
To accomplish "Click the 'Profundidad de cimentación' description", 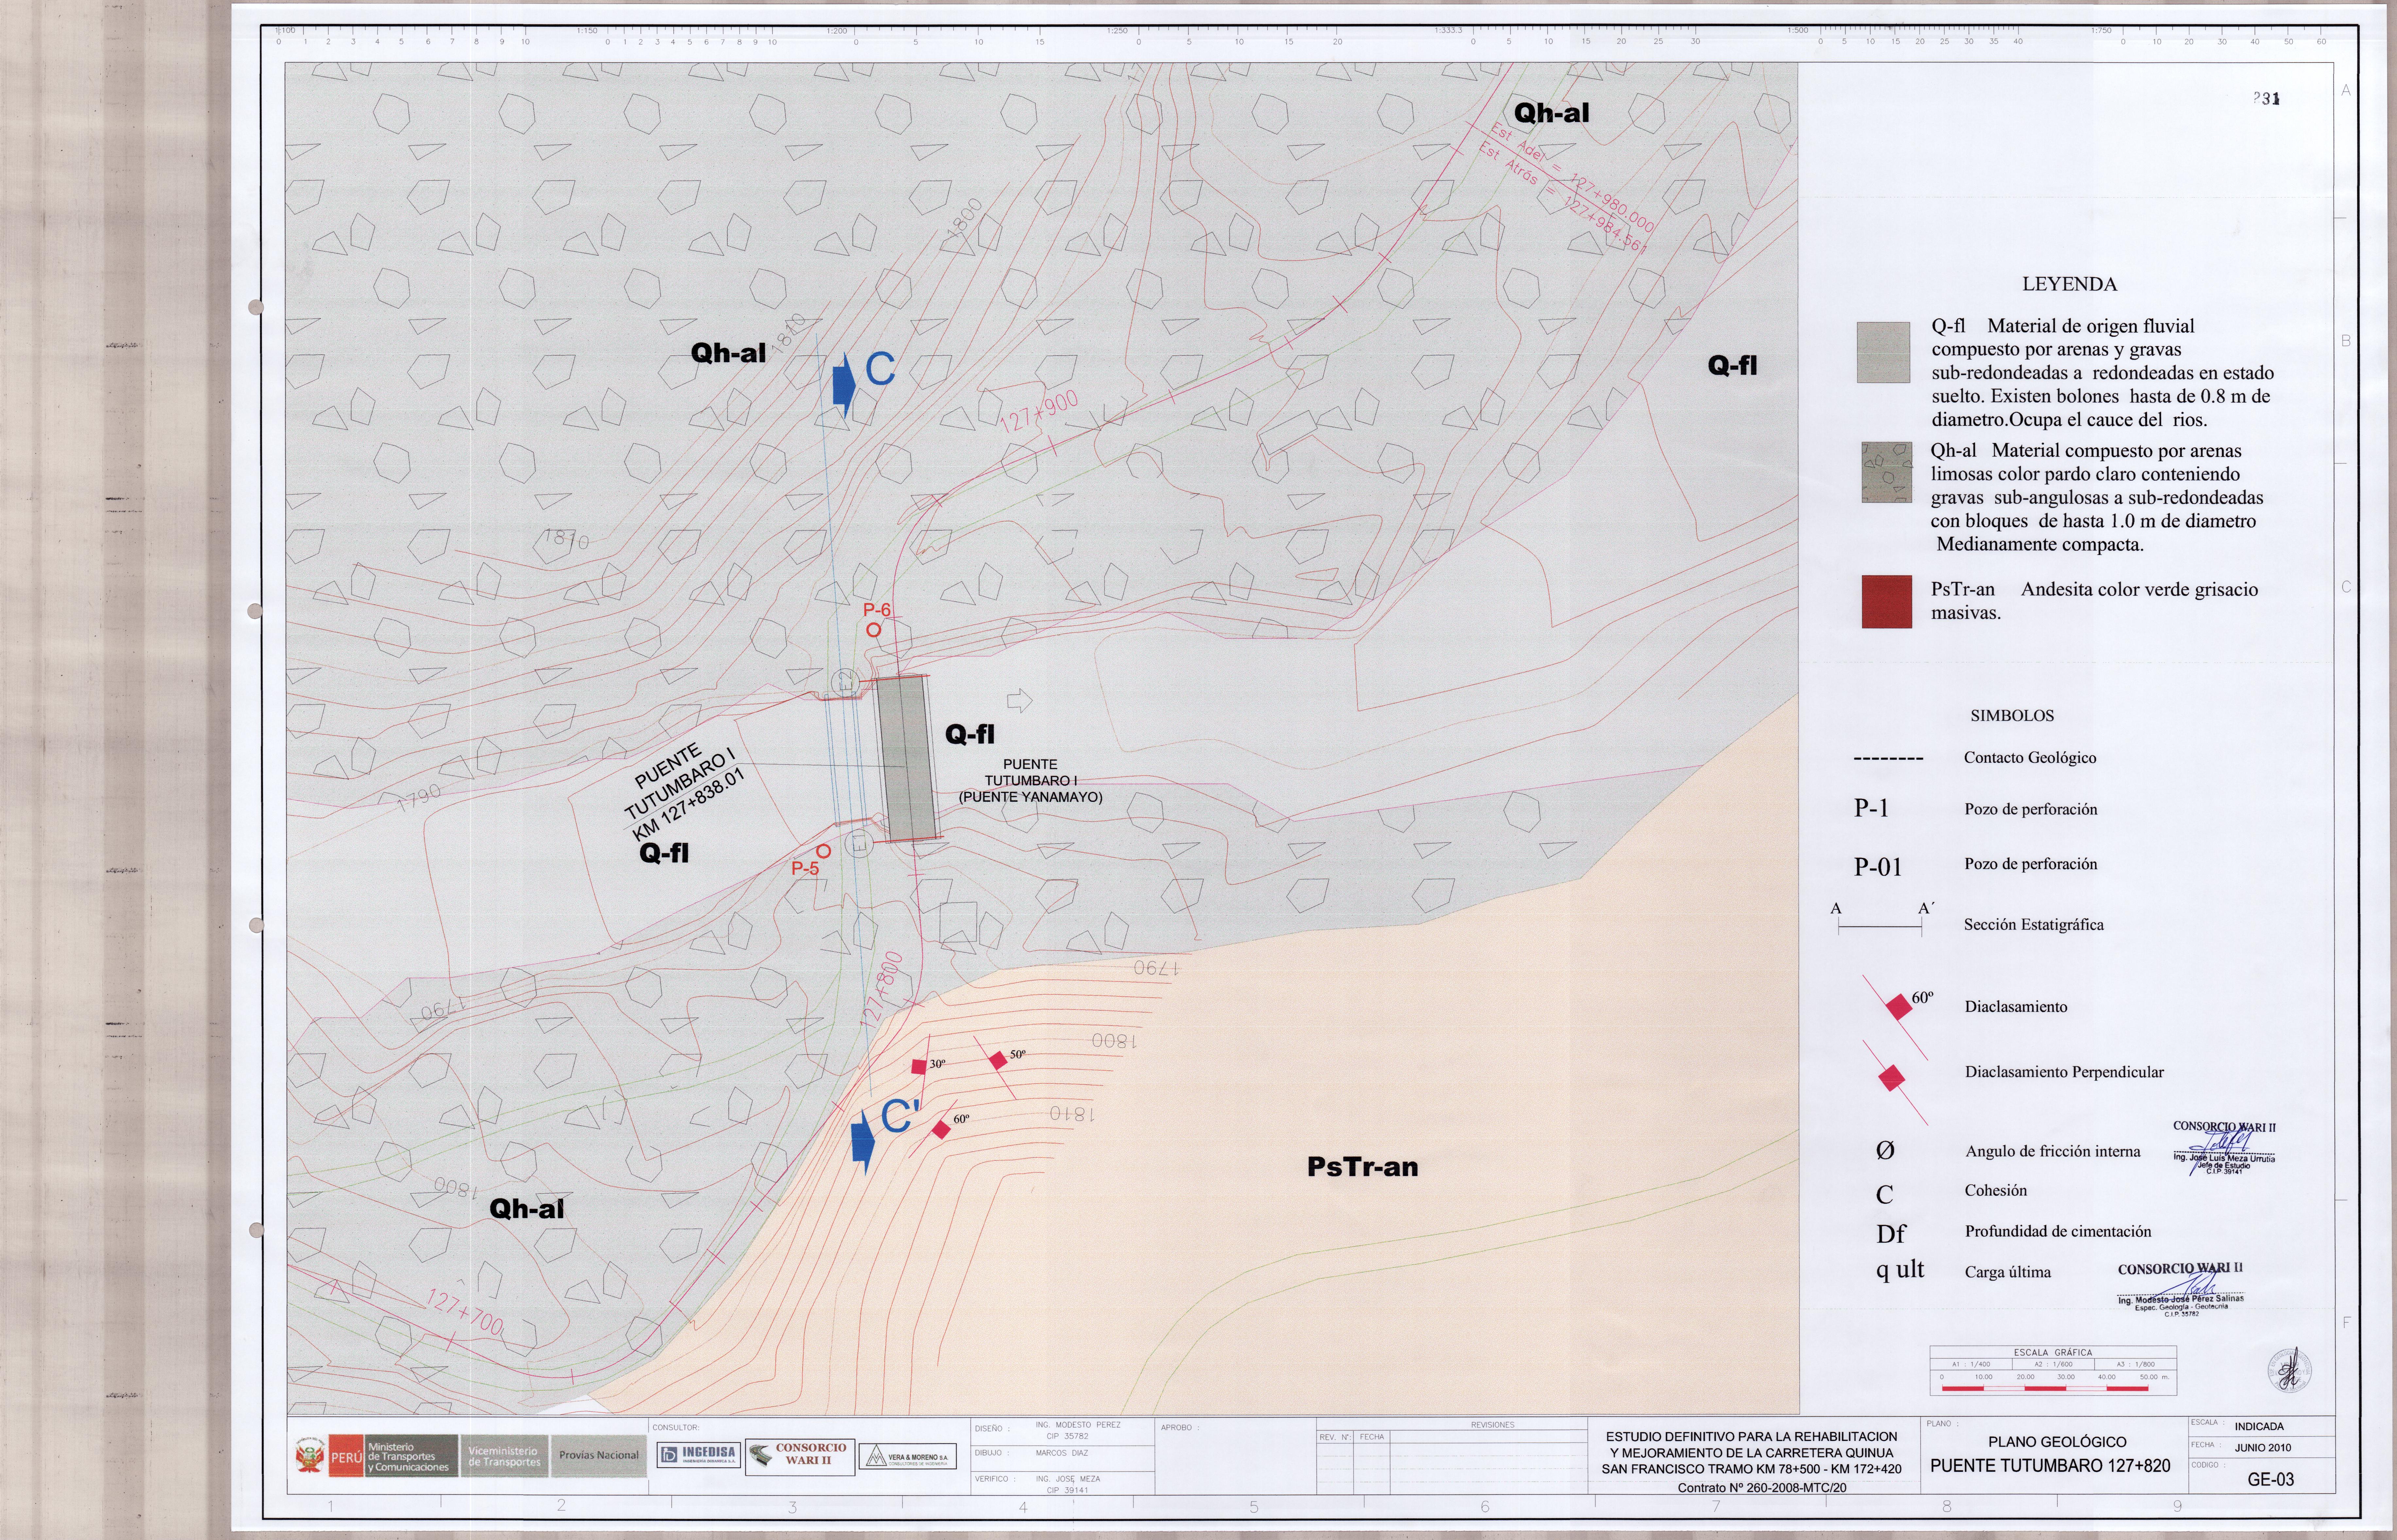I will [2058, 1232].
